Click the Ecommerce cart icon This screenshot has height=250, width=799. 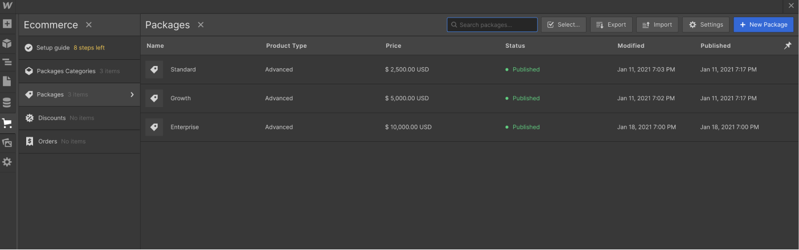pos(7,123)
